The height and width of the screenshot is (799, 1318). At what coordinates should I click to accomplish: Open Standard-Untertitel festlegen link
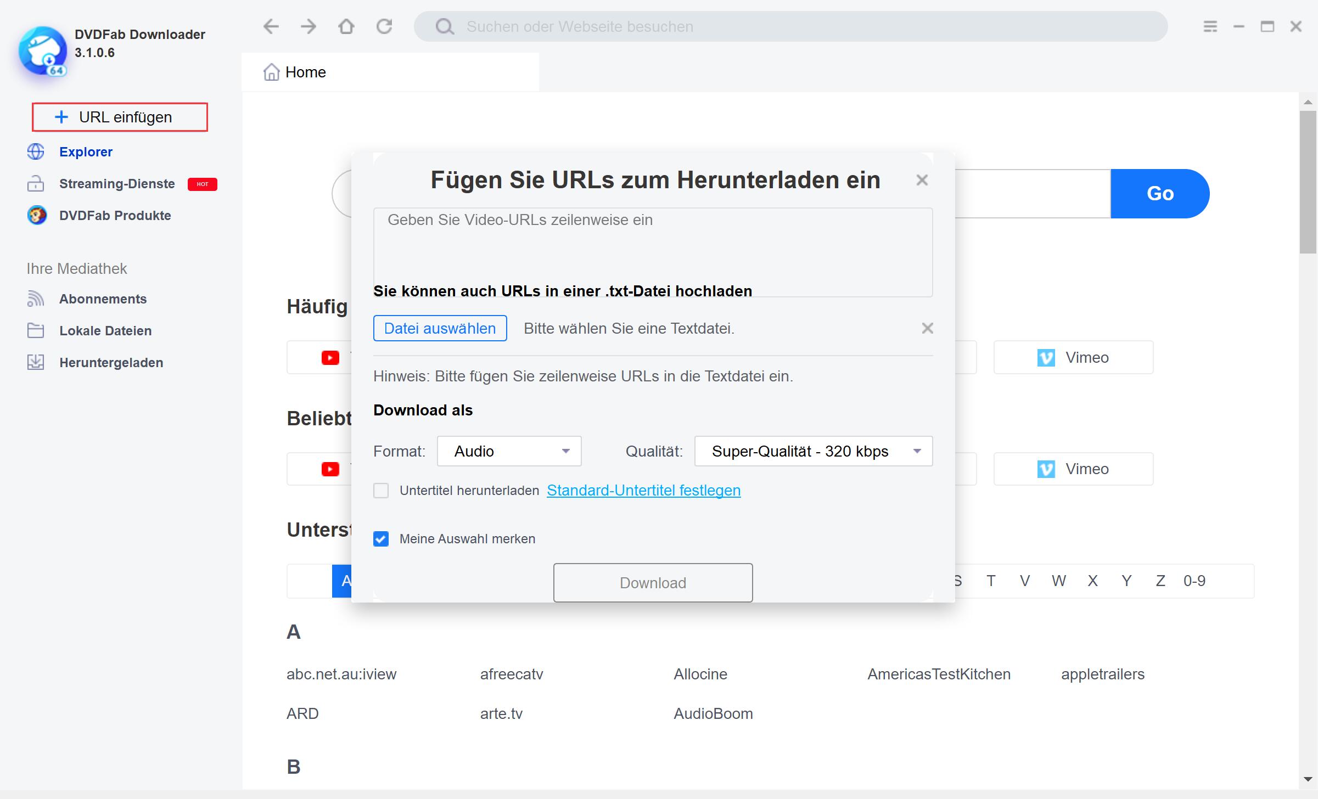(x=644, y=490)
